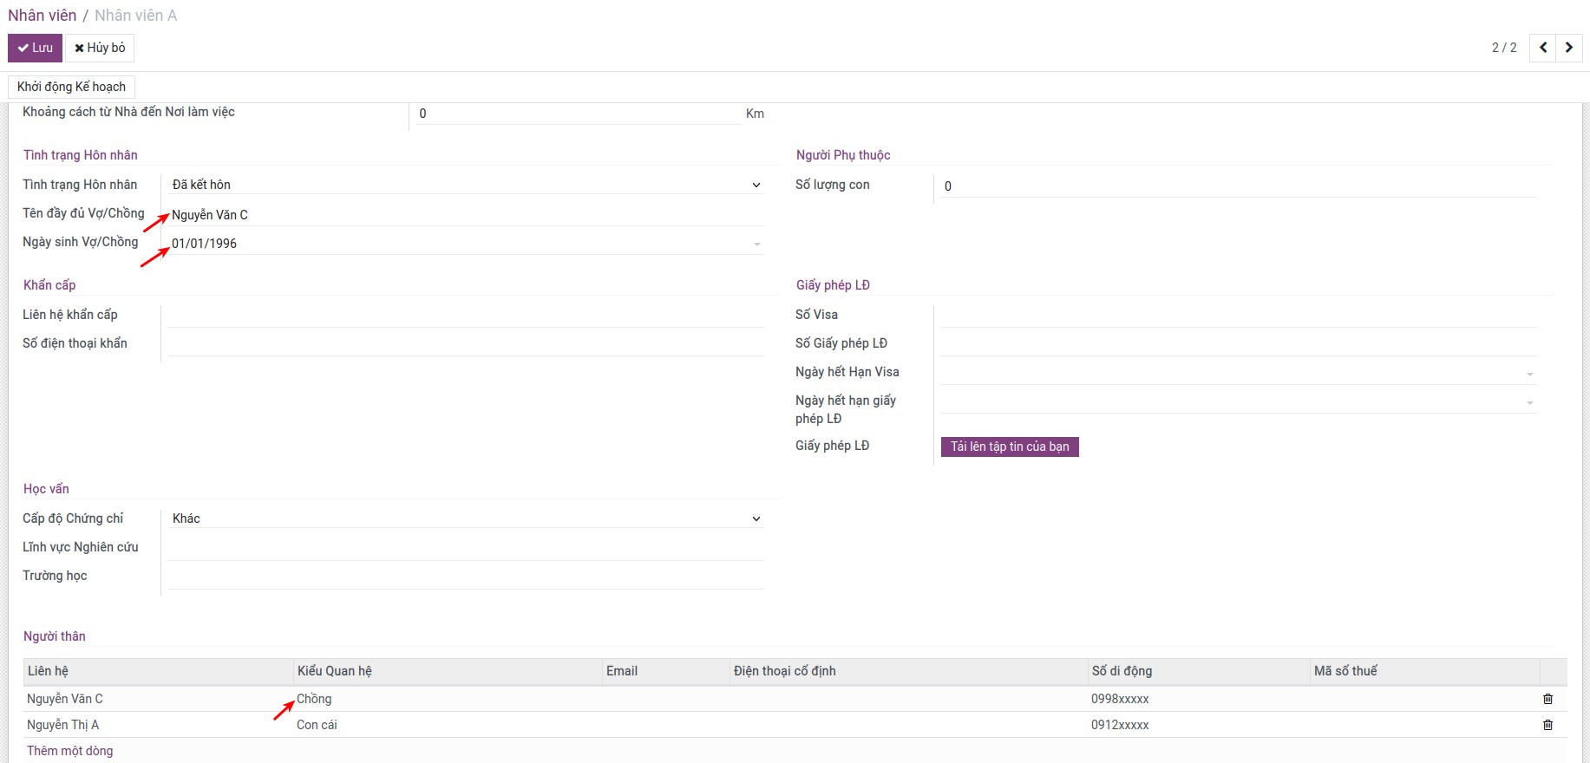Click the Trường học input field
Viewport: 1590px width, 763px height.
[466, 577]
